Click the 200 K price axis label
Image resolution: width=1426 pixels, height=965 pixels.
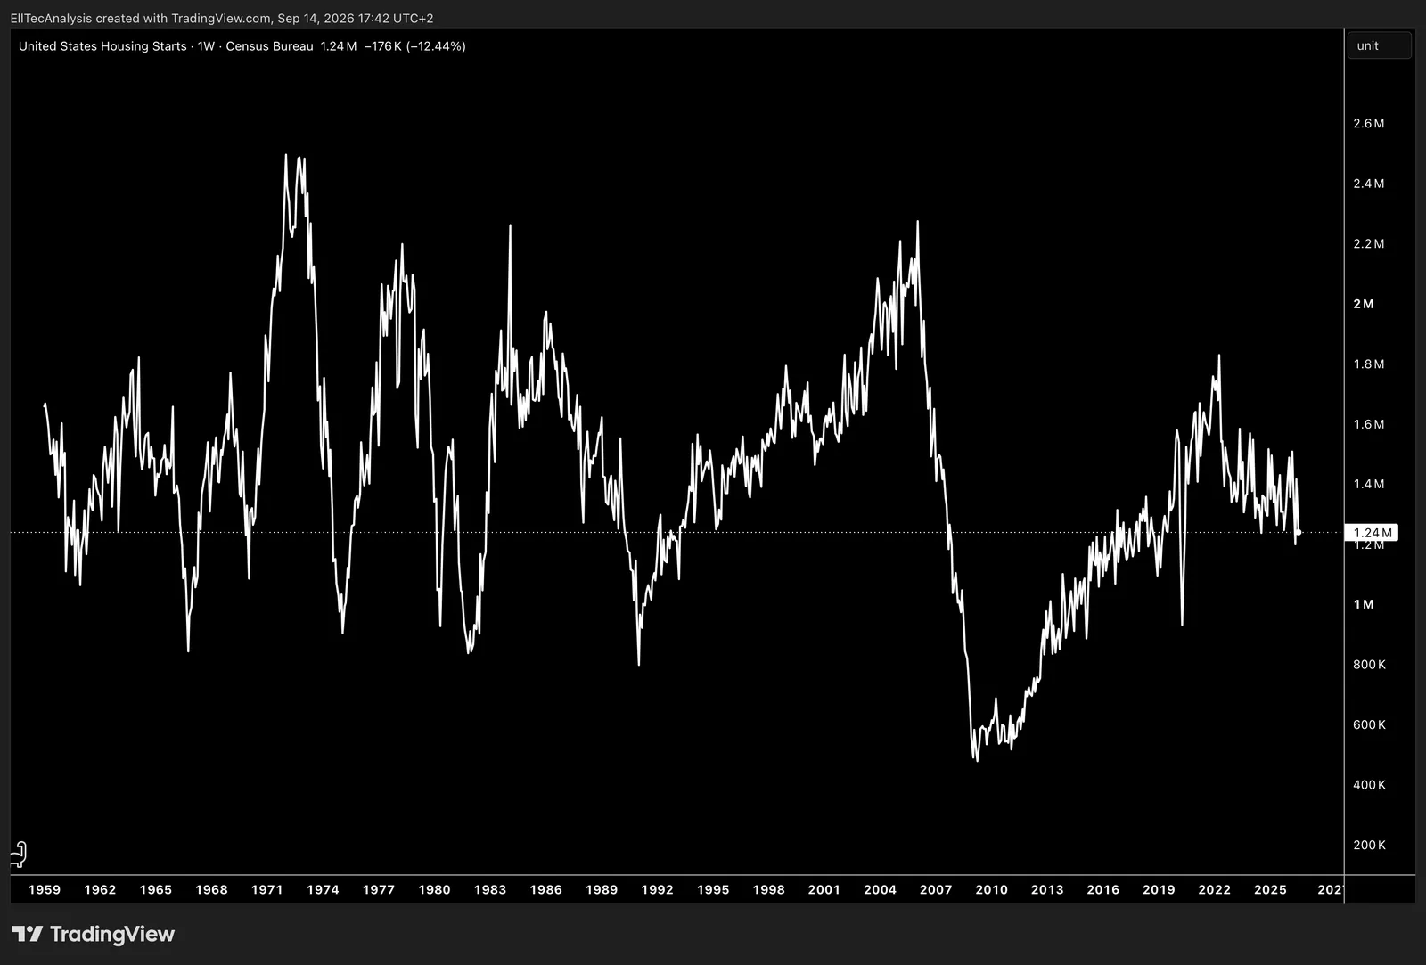point(1370,845)
